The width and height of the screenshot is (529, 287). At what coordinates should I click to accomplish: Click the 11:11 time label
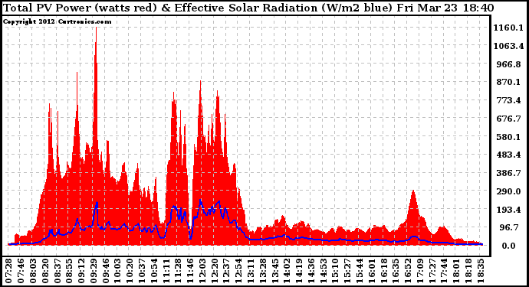coord(166,271)
